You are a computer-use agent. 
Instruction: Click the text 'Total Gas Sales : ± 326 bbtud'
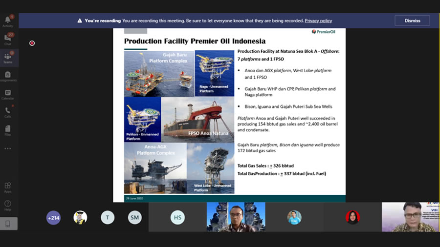[x=265, y=166]
